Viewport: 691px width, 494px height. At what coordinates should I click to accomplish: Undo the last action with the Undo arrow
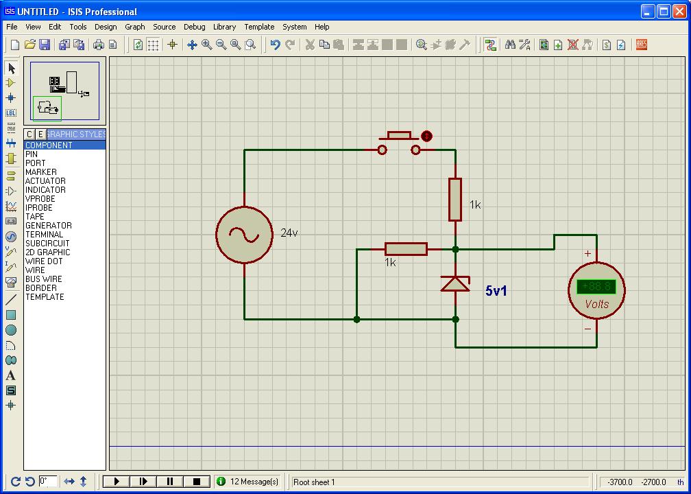pos(275,45)
